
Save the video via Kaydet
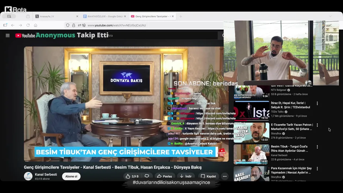[208, 176]
